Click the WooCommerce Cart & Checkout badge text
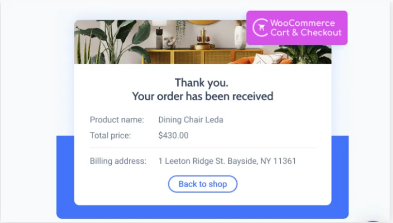Viewport: 393px width, 223px height. (306, 28)
